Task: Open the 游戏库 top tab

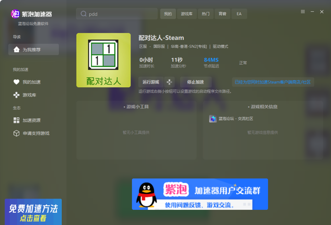Action: coord(187,14)
